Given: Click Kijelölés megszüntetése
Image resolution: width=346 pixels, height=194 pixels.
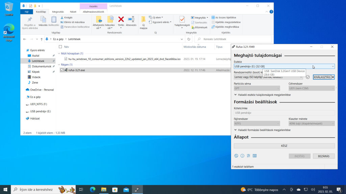Looking at the screenshot, I should click(226, 22).
